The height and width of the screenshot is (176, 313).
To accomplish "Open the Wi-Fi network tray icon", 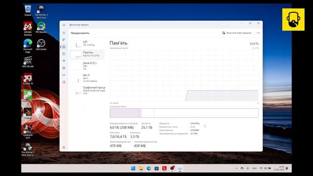I will [261, 168].
